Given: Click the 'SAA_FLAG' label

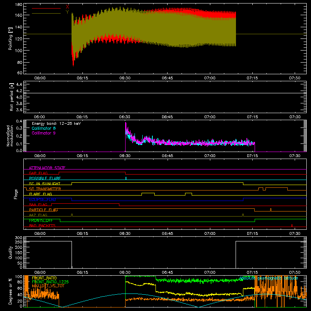Looking at the screenshot, I should coord(38,204).
